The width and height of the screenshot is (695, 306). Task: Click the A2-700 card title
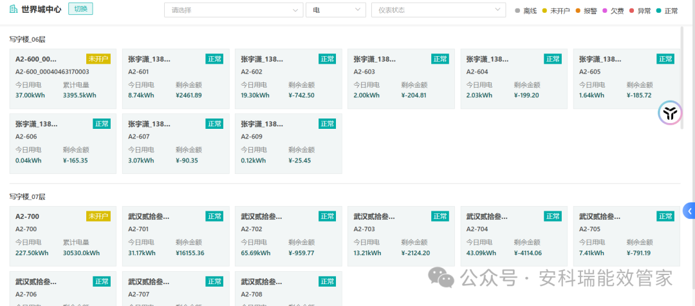coord(28,216)
